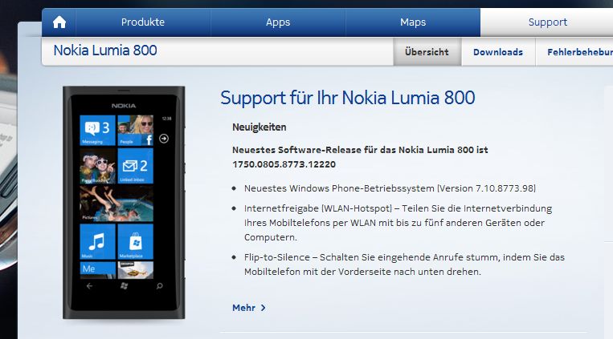The width and height of the screenshot is (613, 339).
Task: Select the Support tab
Action: point(547,22)
